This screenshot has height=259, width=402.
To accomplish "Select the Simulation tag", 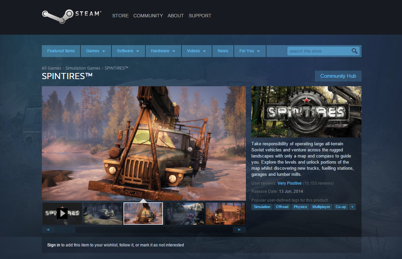I will [x=262, y=207].
